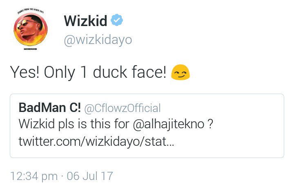Click the word "Yes!" in the tweet
This screenshot has height=193, width=294.
(24, 72)
